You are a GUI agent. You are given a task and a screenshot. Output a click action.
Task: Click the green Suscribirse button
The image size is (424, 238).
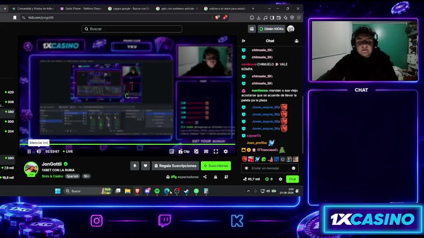pos(216,166)
